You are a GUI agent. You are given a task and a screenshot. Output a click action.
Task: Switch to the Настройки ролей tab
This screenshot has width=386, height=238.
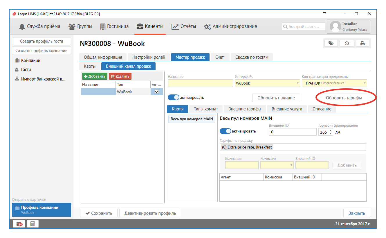[149, 57]
